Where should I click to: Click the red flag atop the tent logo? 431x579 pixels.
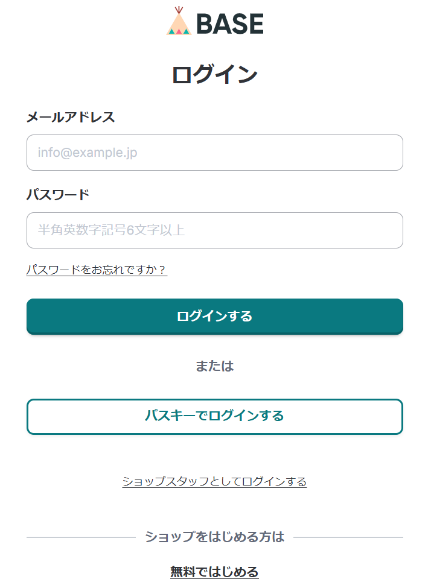point(179,10)
